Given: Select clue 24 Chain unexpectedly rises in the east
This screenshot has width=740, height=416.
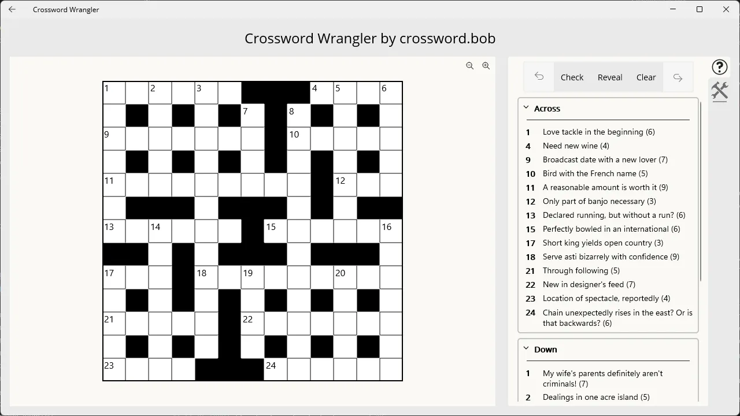Looking at the screenshot, I should tap(608, 318).
